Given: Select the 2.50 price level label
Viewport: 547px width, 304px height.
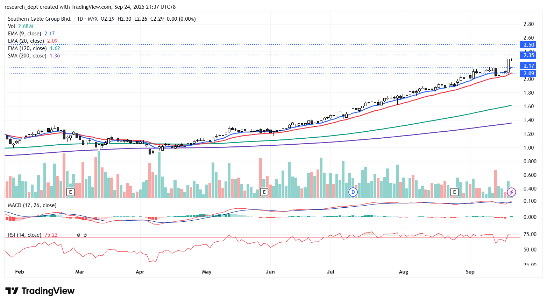Looking at the screenshot, I should coord(528,45).
